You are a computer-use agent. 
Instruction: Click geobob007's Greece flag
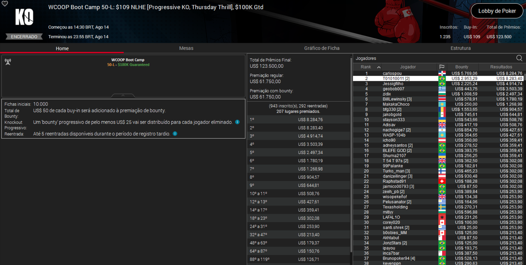coord(442,89)
